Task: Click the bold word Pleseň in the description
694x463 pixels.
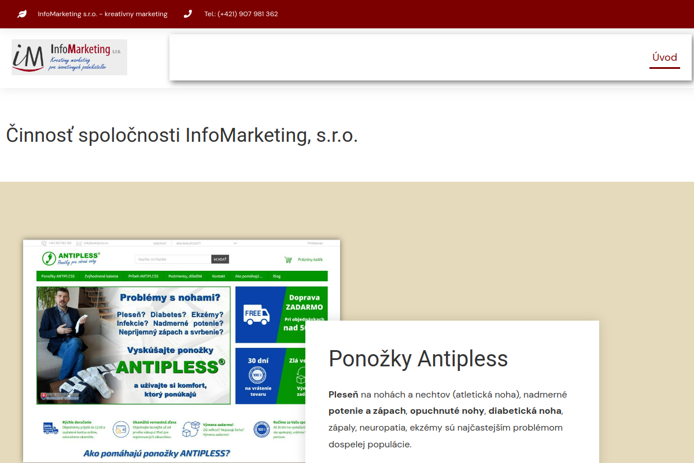Action: coord(344,395)
